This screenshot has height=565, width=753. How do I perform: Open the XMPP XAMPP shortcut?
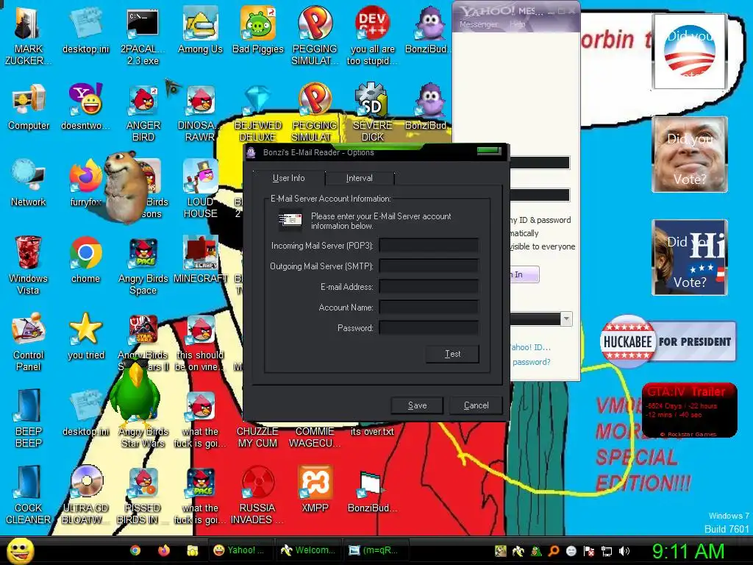pos(315,488)
